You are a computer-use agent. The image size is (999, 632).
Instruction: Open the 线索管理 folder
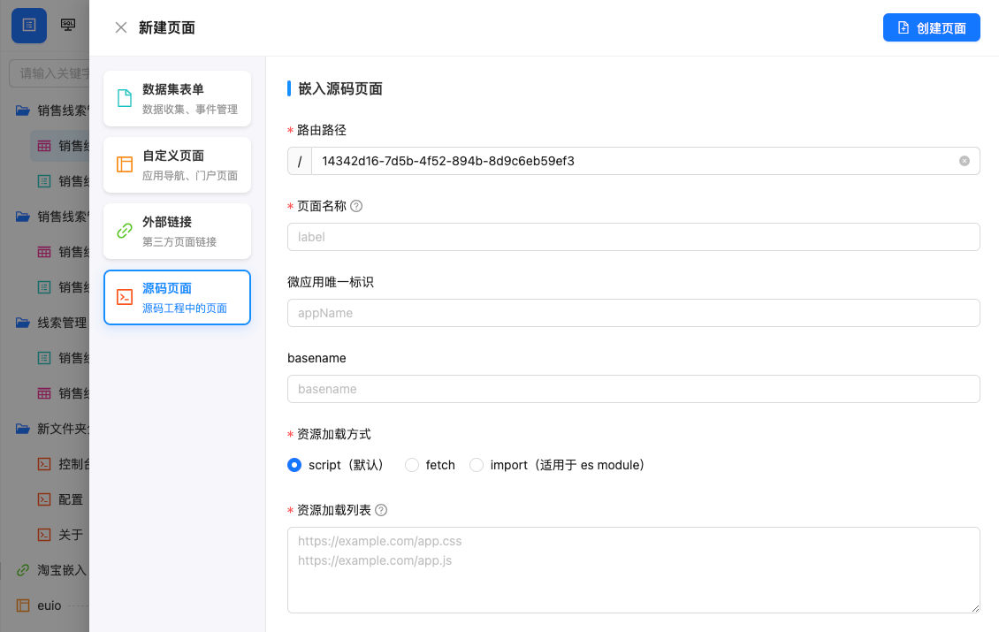coord(52,323)
